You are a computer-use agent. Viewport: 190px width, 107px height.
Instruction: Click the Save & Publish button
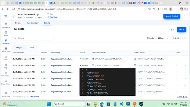click(x=172, y=16)
